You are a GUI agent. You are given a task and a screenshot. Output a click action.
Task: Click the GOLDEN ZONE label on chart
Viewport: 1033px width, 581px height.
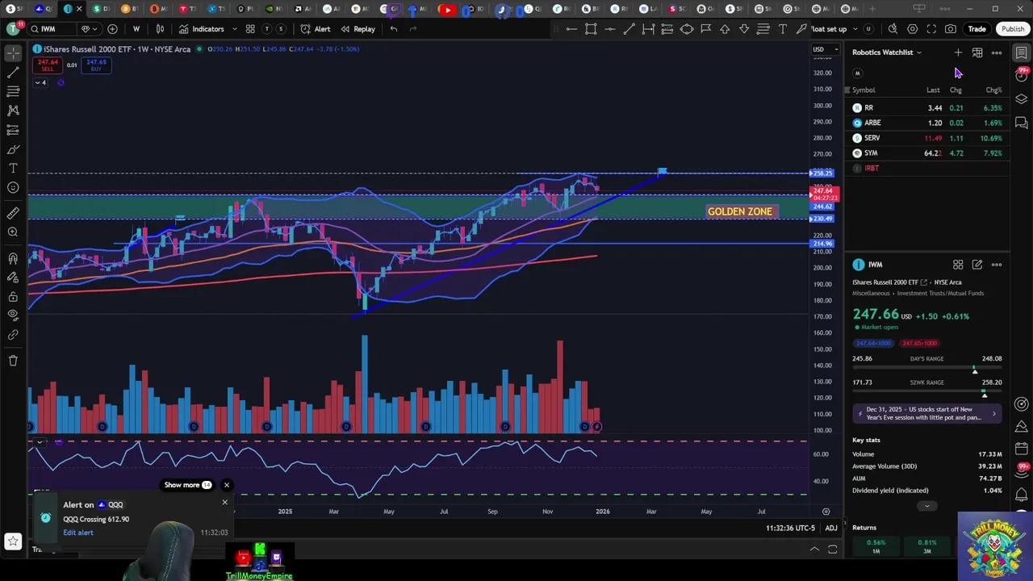tap(740, 211)
